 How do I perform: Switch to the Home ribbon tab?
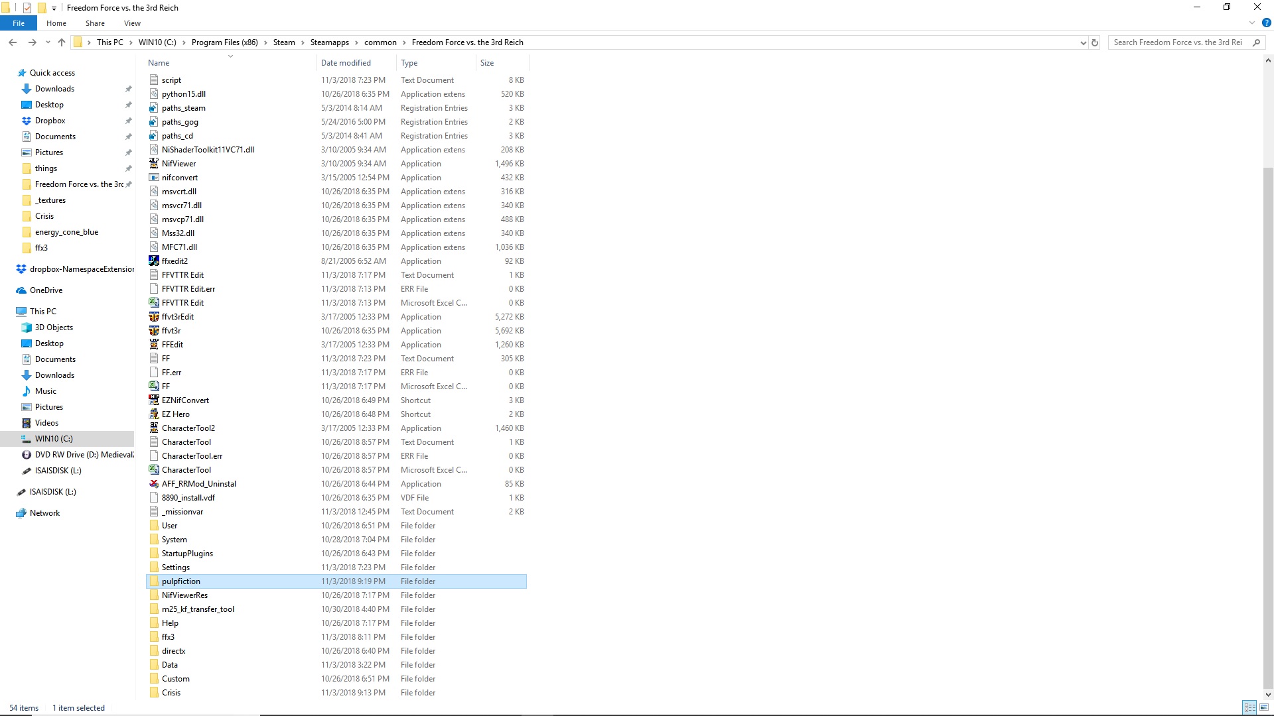[x=56, y=23]
